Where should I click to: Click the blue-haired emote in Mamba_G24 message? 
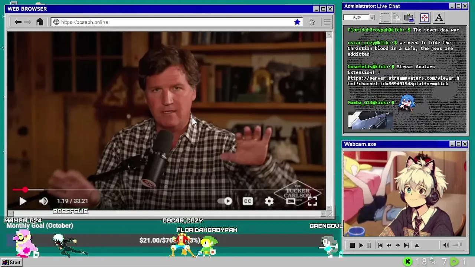406,103
